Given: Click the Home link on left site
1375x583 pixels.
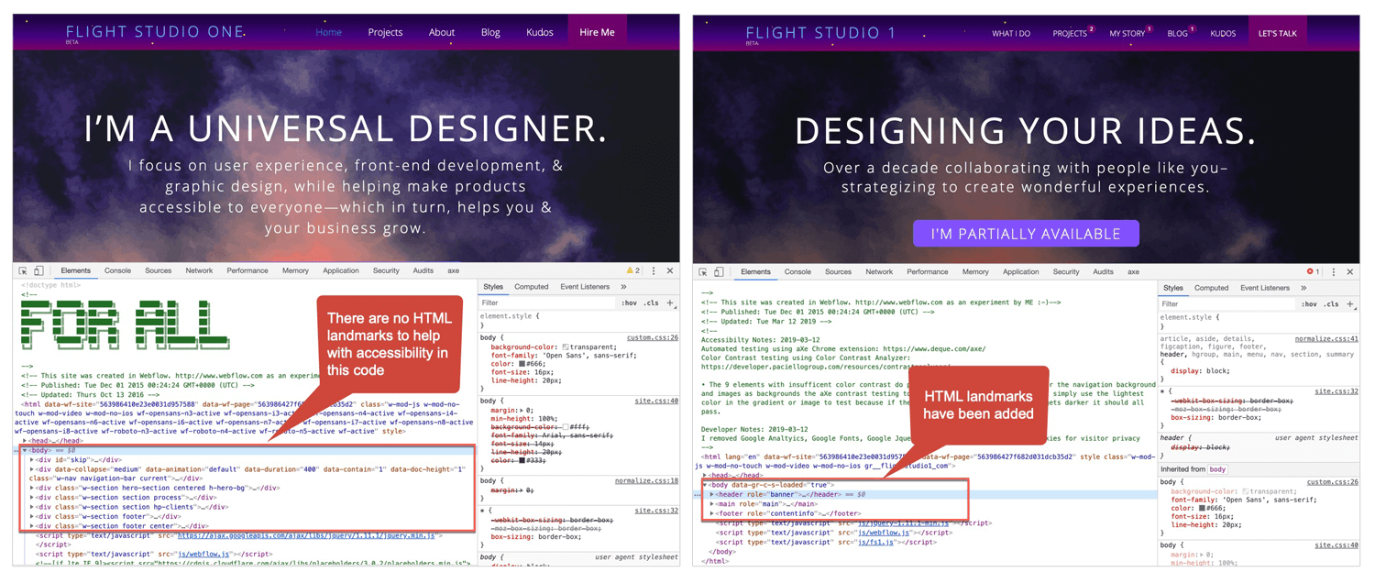Looking at the screenshot, I should 328,32.
